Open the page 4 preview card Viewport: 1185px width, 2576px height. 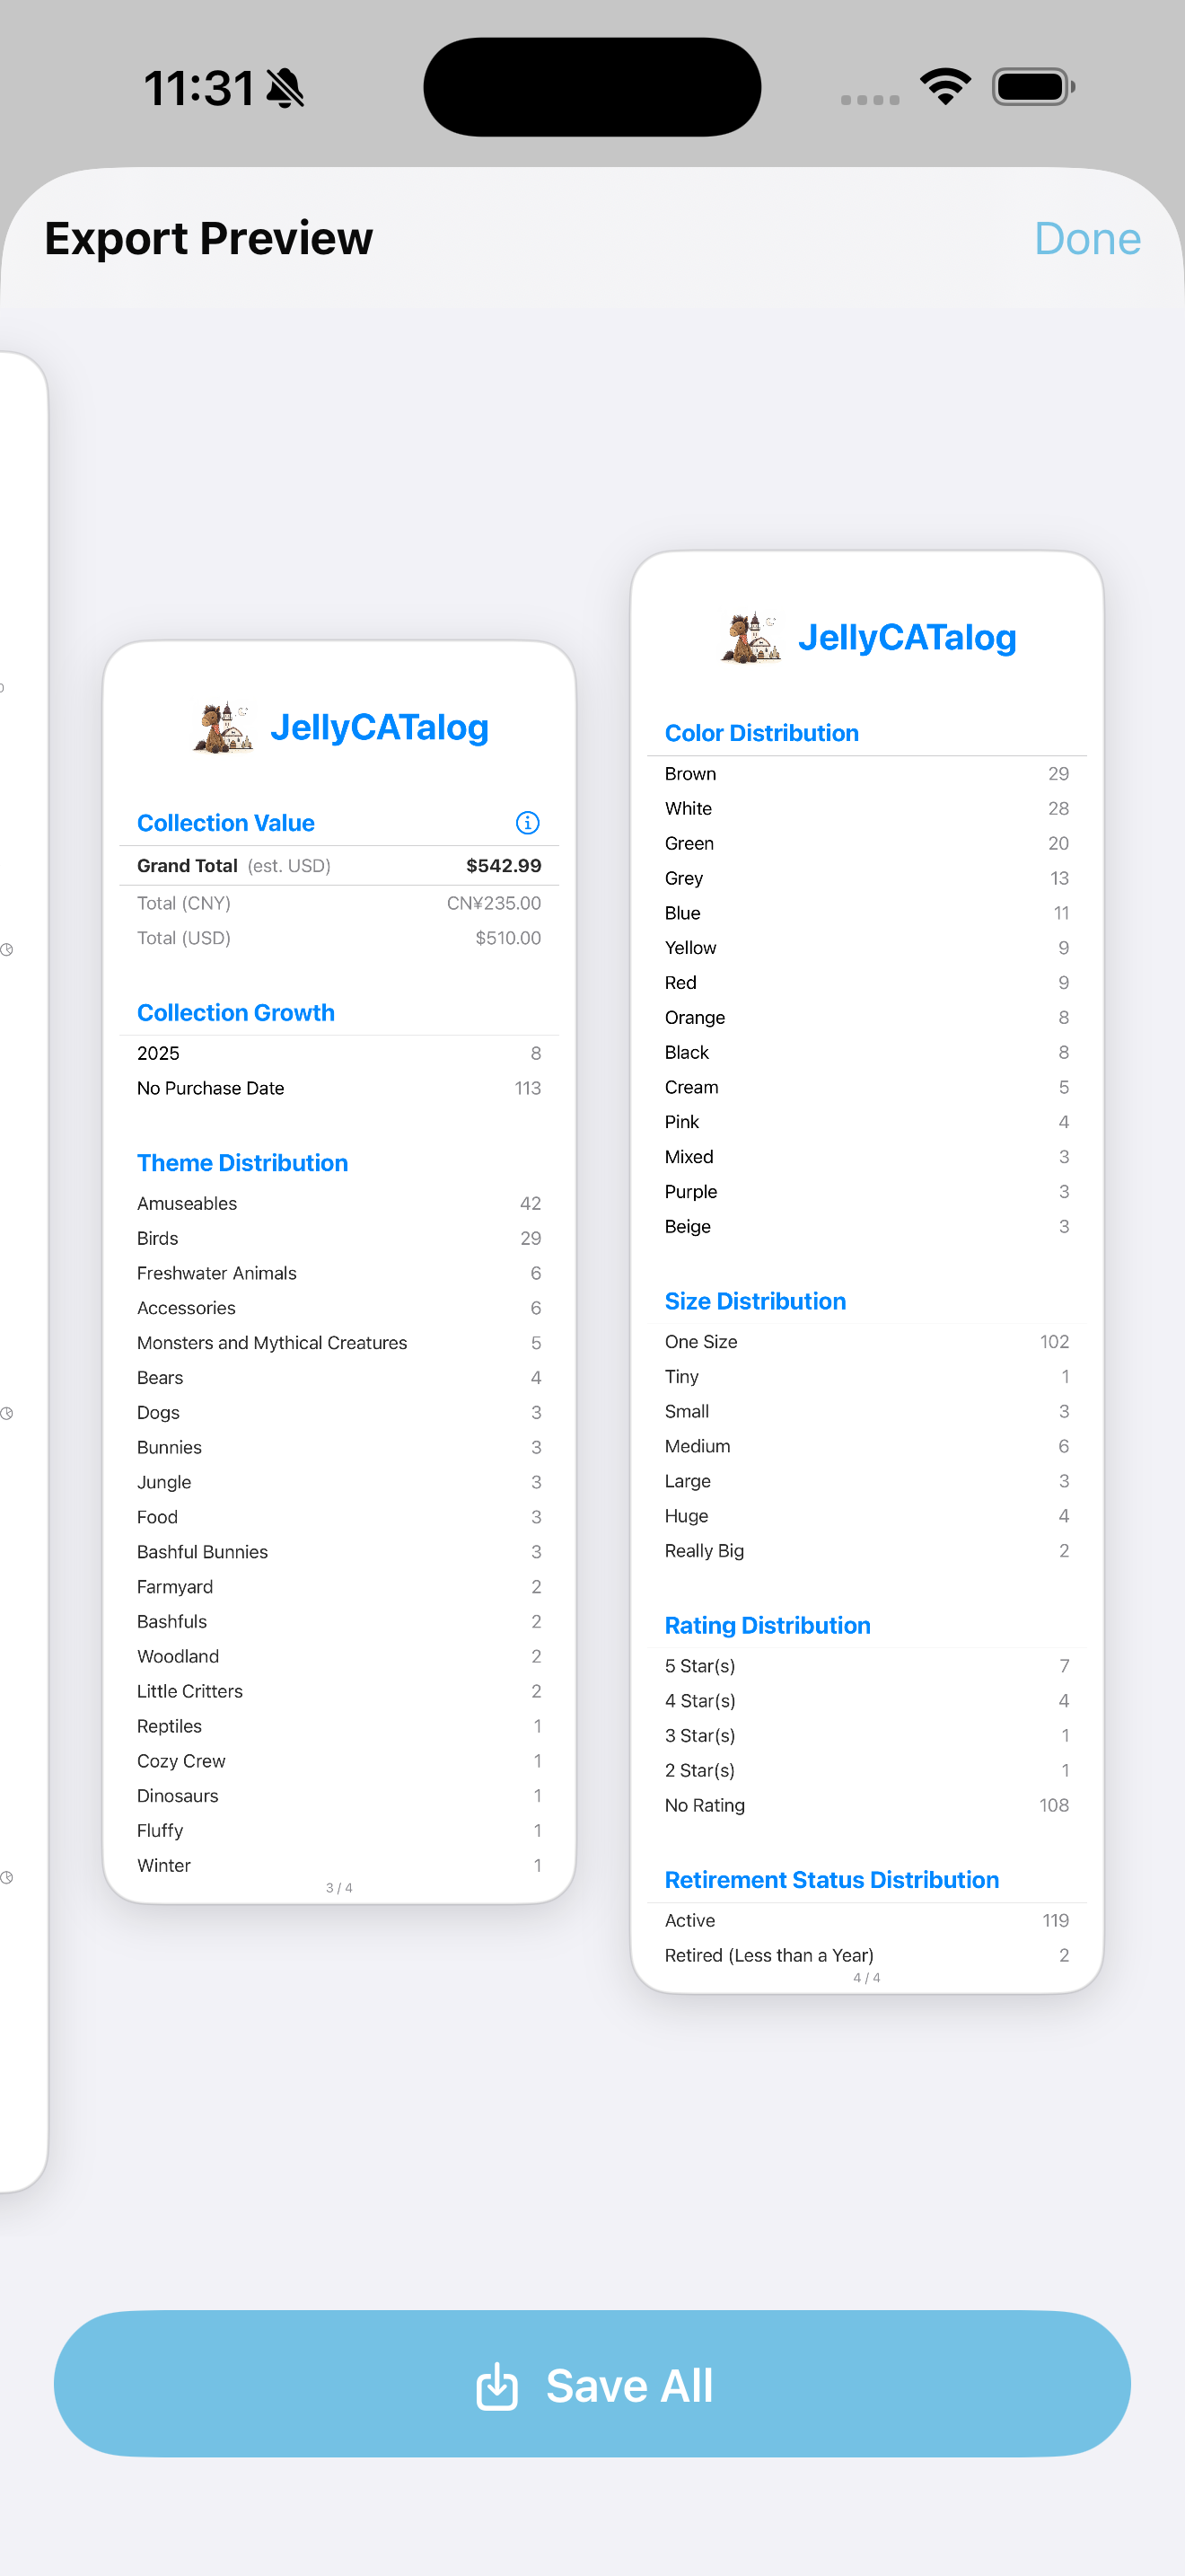point(865,1270)
